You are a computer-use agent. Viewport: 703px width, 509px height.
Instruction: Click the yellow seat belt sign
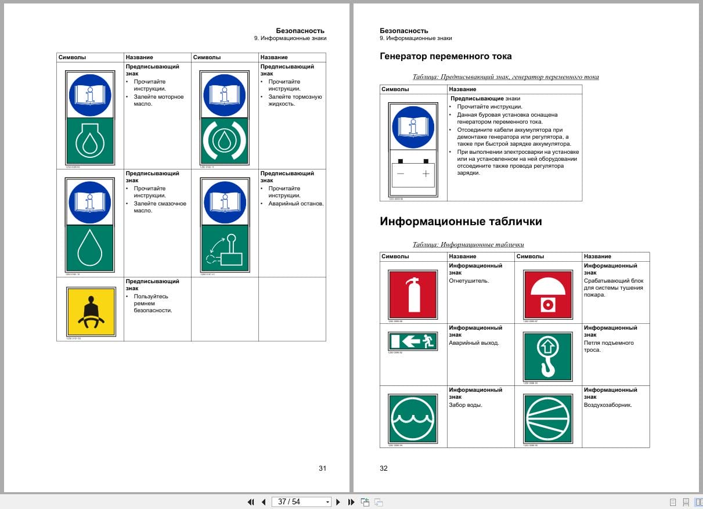click(91, 312)
